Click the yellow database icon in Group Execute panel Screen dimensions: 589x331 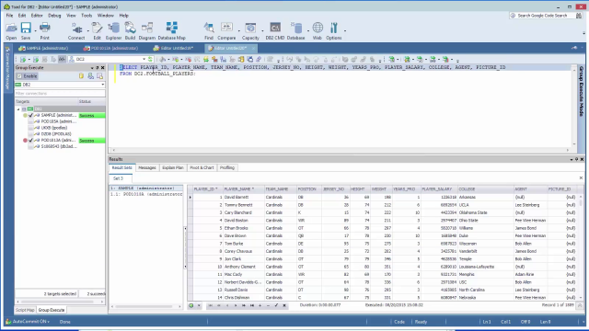pos(81,76)
